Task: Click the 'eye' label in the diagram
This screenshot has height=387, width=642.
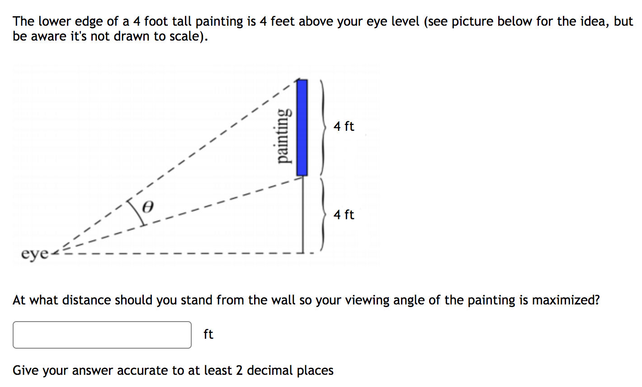Action: 35,254
